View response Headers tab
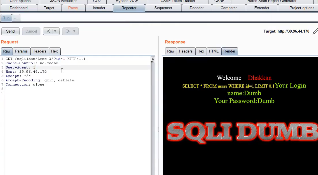The width and height of the screenshot is (318, 175). [x=186, y=51]
